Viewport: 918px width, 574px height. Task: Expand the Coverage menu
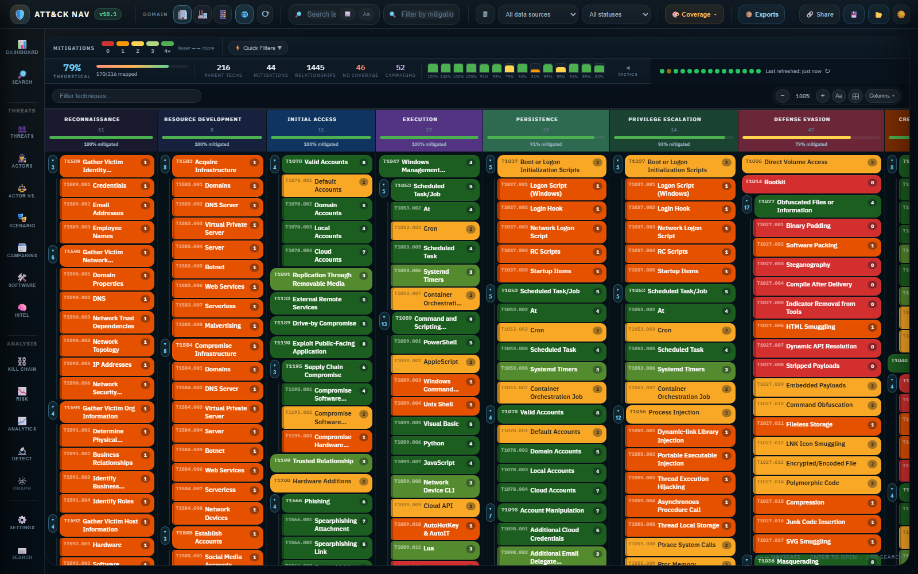[694, 14]
